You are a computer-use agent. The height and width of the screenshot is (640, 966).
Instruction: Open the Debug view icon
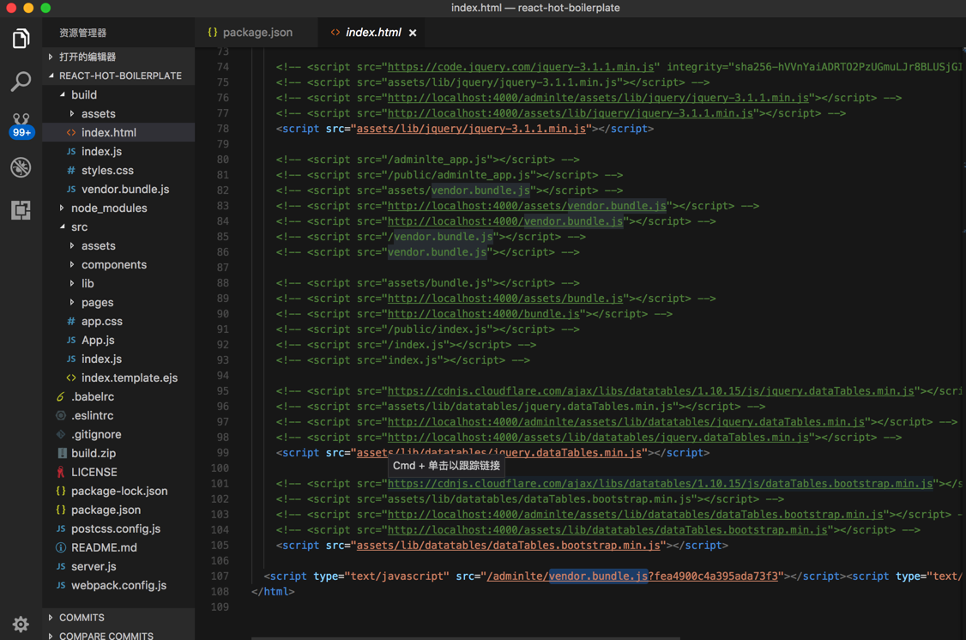coord(21,167)
